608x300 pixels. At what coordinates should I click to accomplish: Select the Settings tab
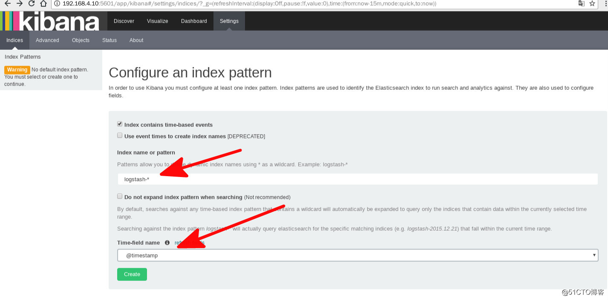(x=229, y=21)
